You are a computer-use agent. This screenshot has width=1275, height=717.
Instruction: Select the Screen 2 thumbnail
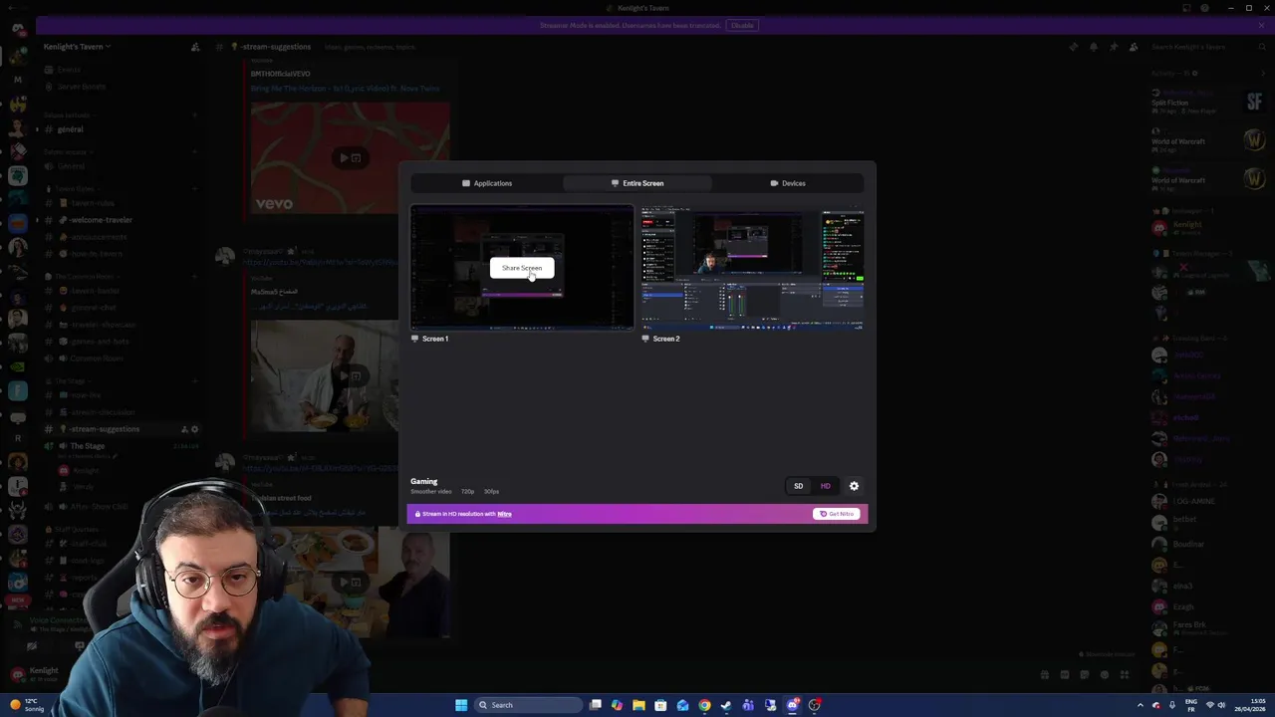pyautogui.click(x=753, y=268)
